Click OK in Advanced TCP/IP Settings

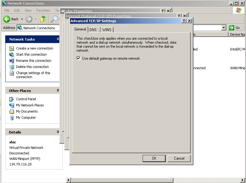[154, 158]
